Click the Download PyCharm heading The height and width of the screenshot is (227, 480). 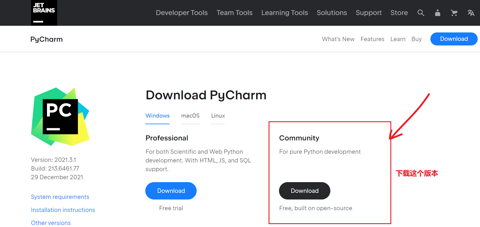pyautogui.click(x=206, y=95)
